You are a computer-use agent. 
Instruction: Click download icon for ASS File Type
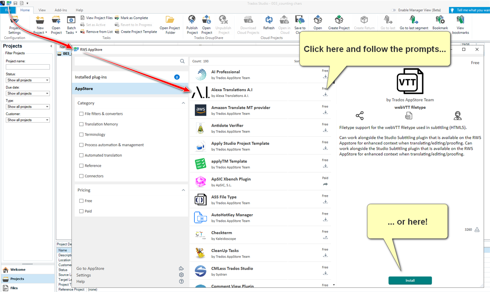pyautogui.click(x=325, y=202)
